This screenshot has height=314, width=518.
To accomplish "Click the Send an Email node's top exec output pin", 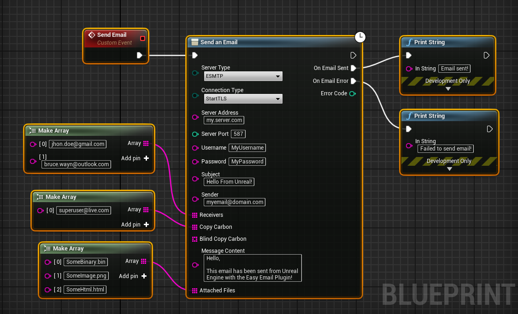I will click(x=353, y=55).
